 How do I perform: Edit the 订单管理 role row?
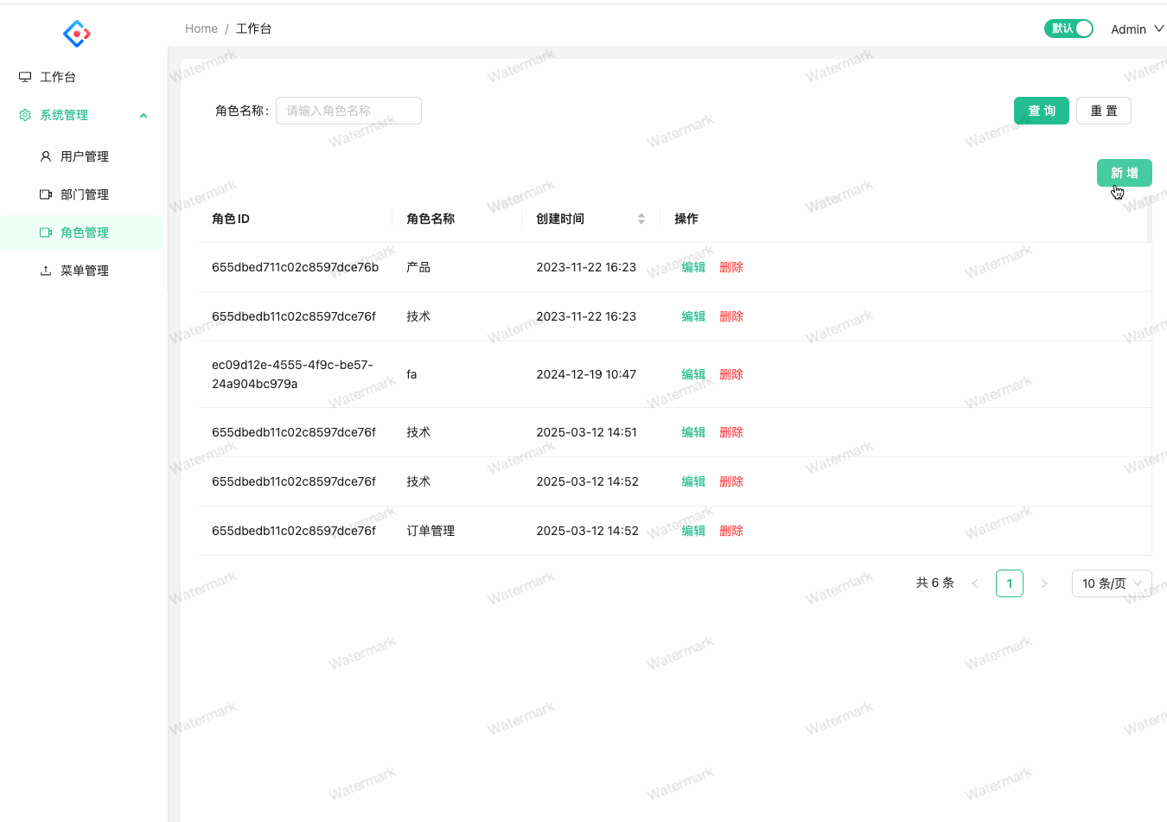click(x=693, y=531)
